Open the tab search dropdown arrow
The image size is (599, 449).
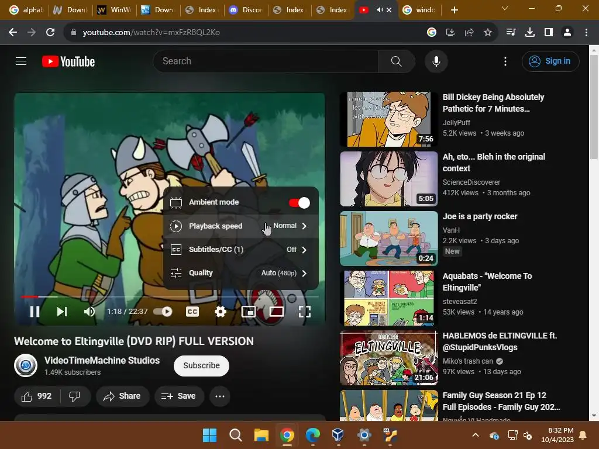pos(505,8)
